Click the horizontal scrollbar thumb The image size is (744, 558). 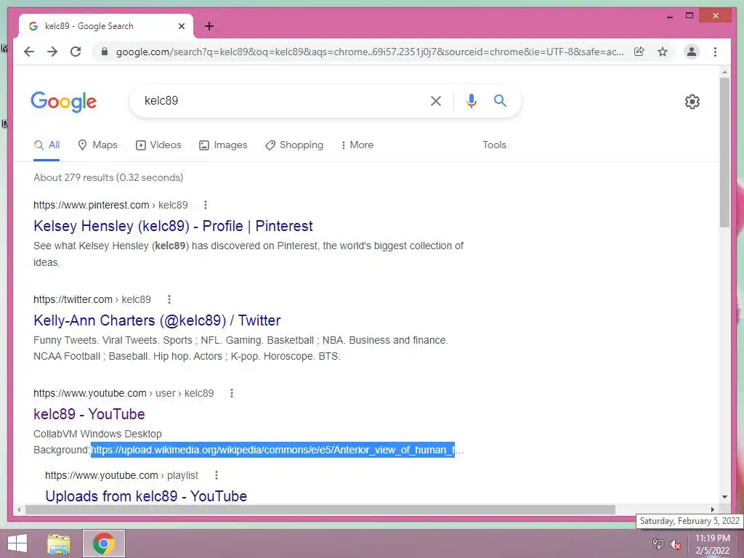click(320, 509)
